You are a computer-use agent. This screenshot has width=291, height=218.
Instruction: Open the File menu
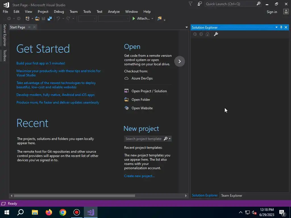[5, 11]
